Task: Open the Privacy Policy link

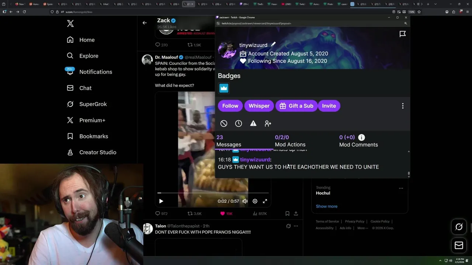Action: point(354,222)
